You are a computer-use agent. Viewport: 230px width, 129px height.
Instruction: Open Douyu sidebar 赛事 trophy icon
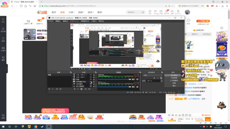click(x=3, y=58)
